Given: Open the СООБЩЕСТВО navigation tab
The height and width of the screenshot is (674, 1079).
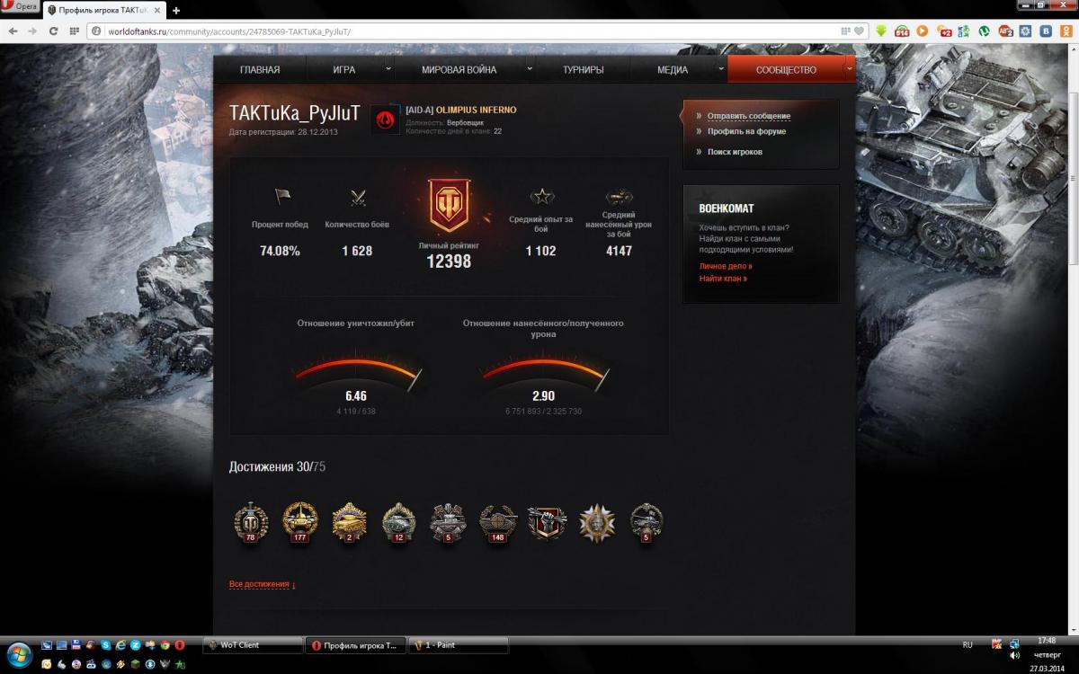Looking at the screenshot, I should (786, 69).
